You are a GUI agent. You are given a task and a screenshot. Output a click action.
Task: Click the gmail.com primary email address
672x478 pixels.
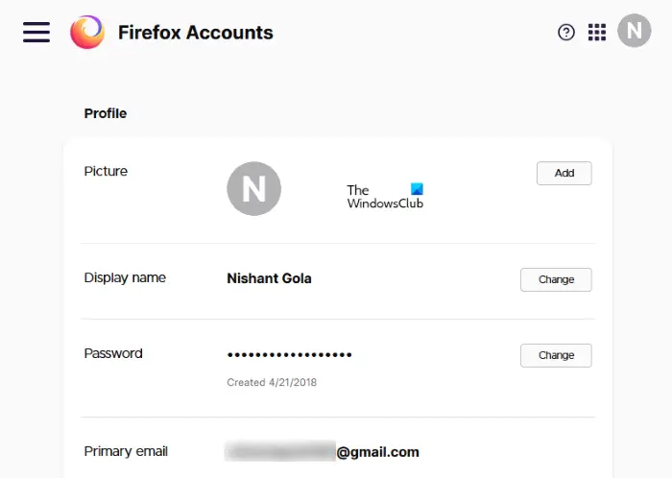pos(323,451)
